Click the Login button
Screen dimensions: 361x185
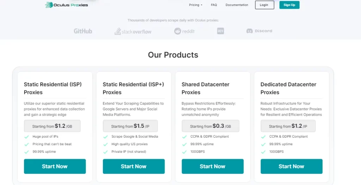click(264, 5)
